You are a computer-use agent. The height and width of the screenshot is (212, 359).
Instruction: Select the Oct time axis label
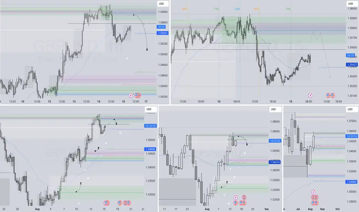pos(337,209)
